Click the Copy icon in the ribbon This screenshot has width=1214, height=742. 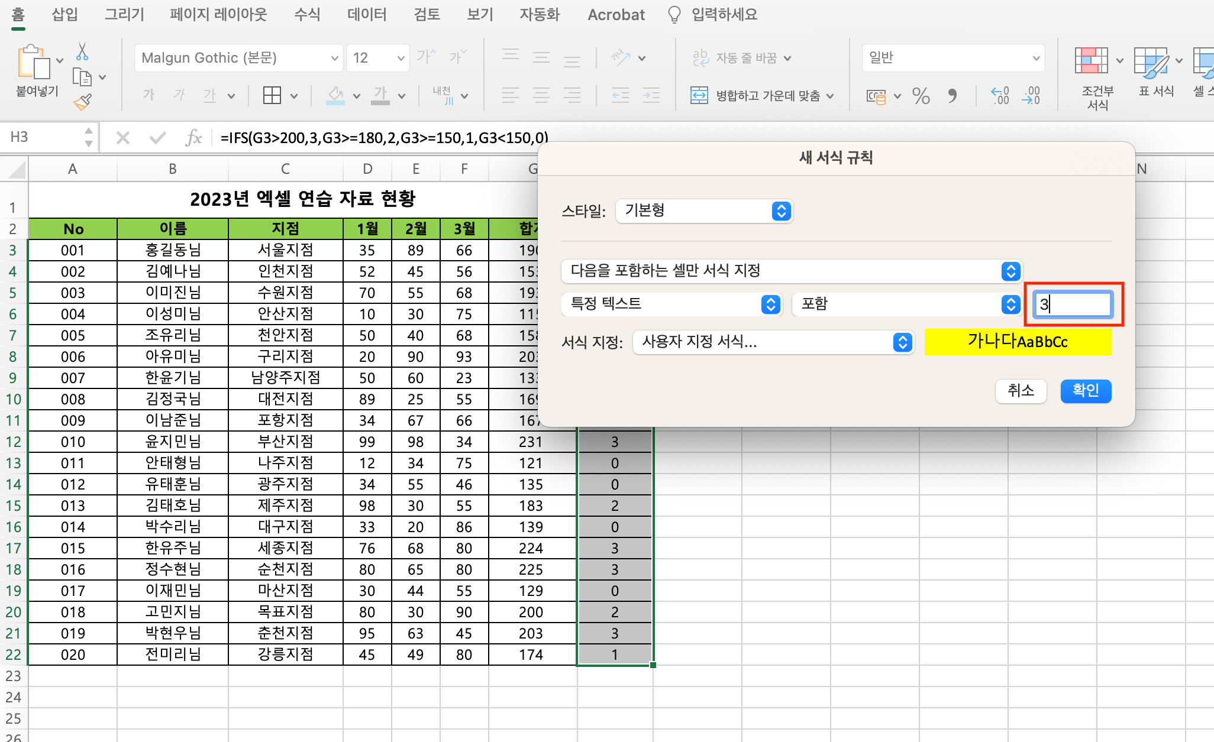click(83, 77)
